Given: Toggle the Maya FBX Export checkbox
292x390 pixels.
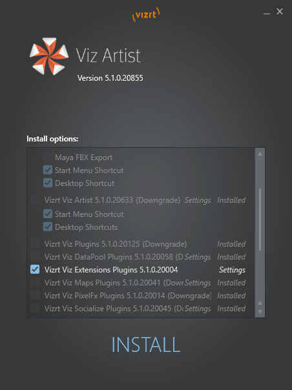Looking at the screenshot, I should click(x=48, y=157).
